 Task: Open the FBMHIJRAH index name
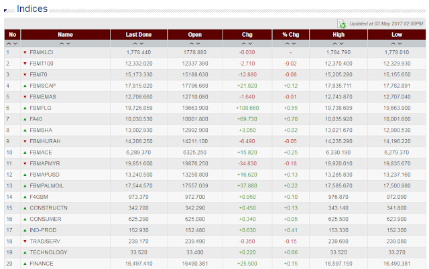(x=45, y=141)
